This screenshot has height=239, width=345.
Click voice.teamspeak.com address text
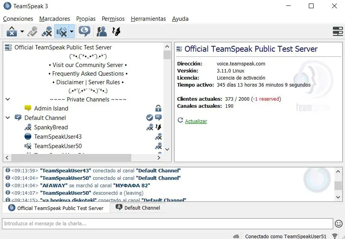pyautogui.click(x=241, y=64)
